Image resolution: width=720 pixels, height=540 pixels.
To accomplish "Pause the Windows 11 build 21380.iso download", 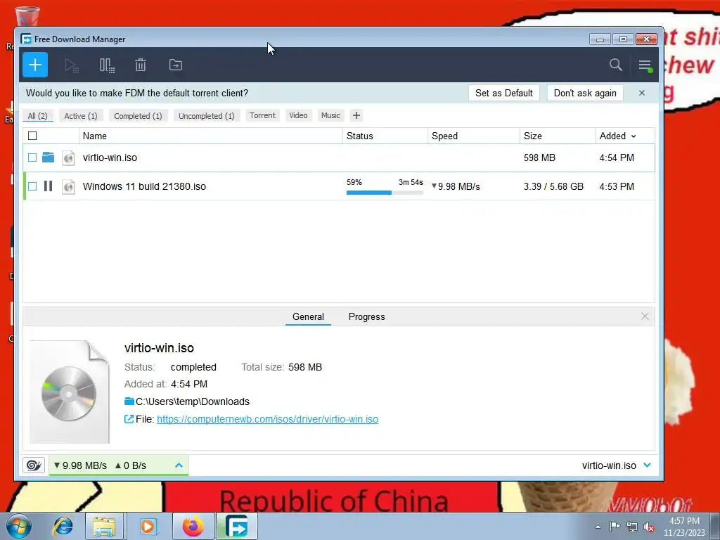I will [49, 186].
